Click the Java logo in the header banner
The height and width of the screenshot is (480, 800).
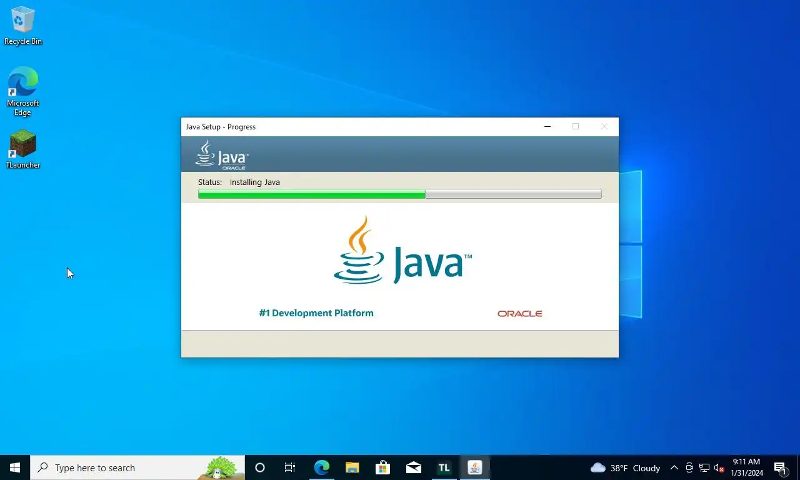click(x=222, y=154)
